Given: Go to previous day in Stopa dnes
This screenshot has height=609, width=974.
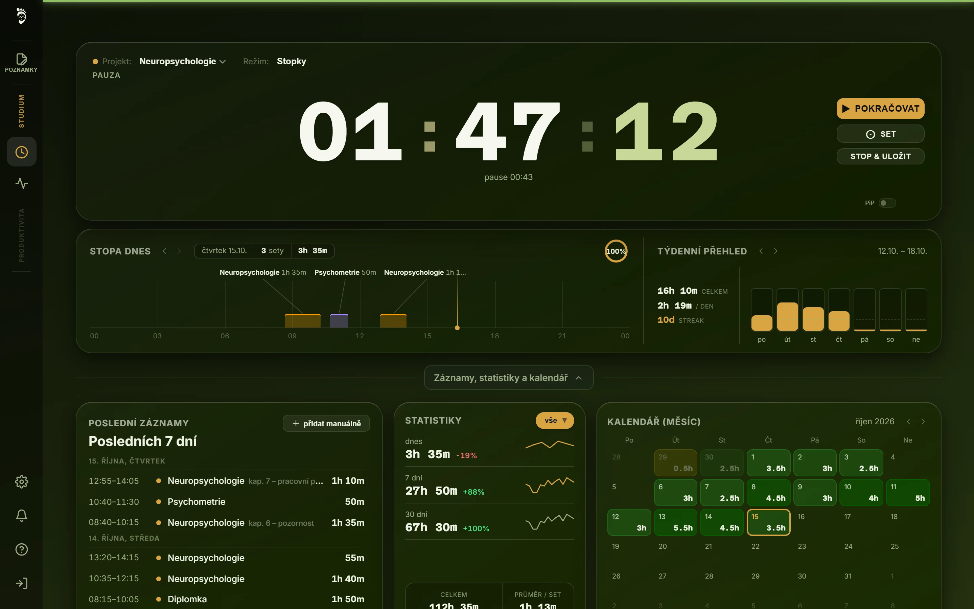Looking at the screenshot, I should pyautogui.click(x=164, y=251).
